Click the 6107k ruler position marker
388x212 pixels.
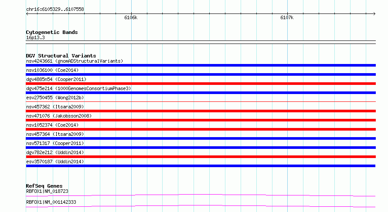(287, 17)
